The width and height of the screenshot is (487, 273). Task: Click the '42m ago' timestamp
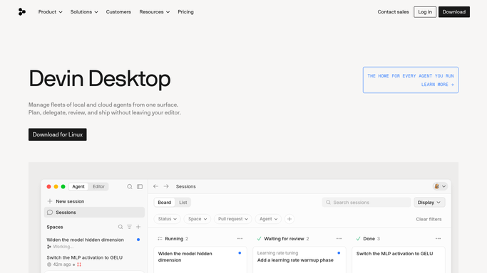click(x=62, y=264)
